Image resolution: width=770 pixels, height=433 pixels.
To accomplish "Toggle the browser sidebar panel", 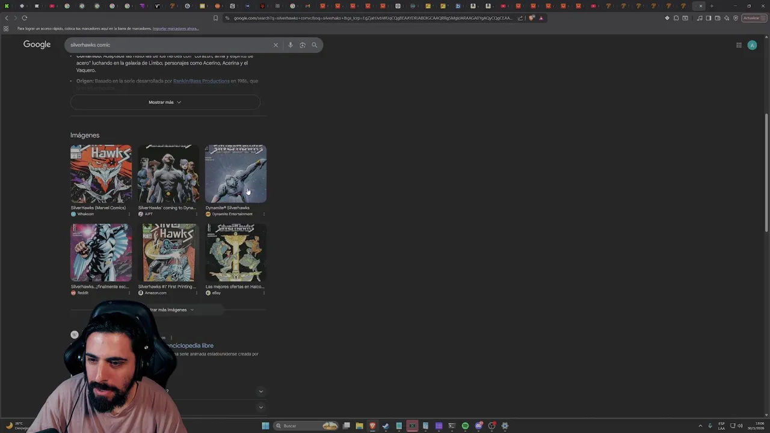I will (709, 18).
